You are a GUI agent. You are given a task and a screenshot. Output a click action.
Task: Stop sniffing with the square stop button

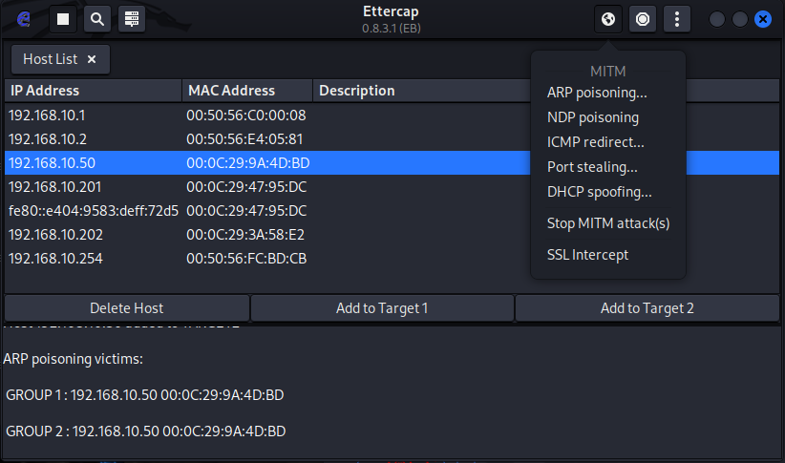click(63, 19)
